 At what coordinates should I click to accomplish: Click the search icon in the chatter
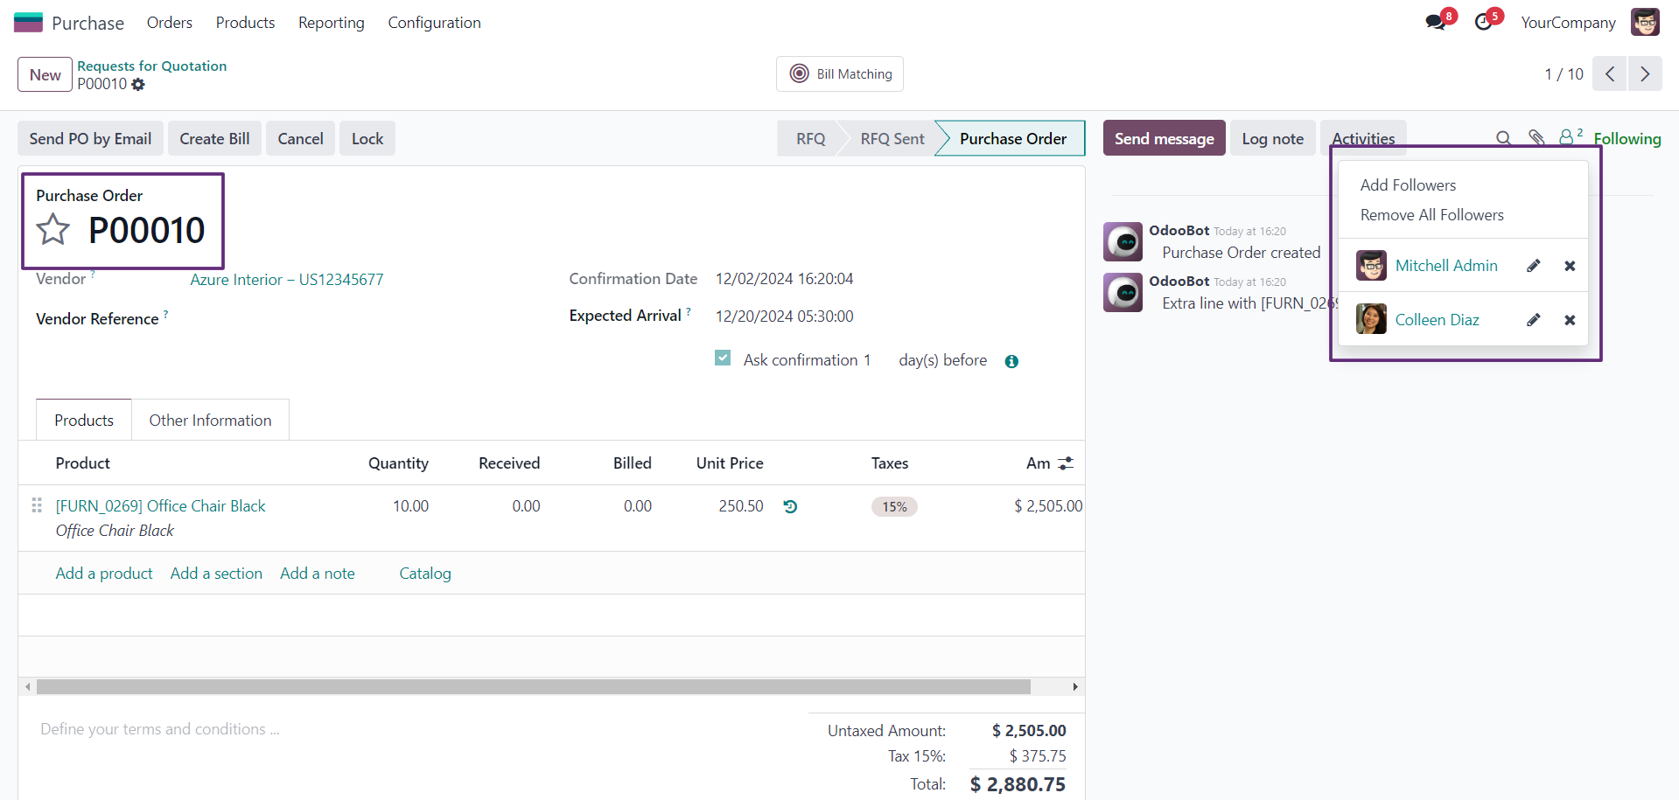(1503, 138)
